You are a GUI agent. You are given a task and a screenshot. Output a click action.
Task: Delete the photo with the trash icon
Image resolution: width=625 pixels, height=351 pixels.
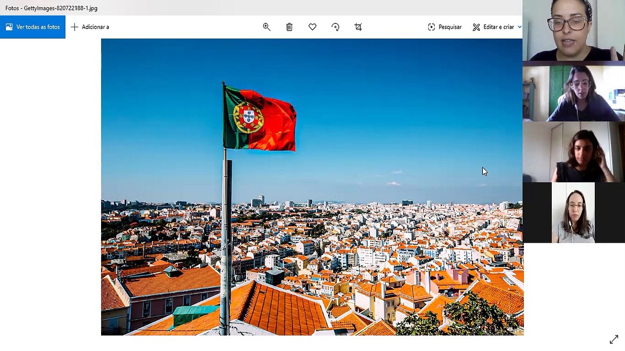pyautogui.click(x=289, y=27)
